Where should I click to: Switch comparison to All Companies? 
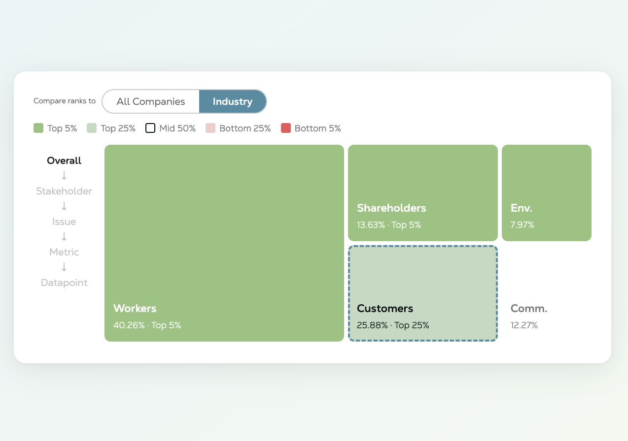[151, 102]
